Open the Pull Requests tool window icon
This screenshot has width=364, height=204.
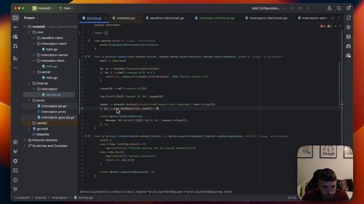coord(15,46)
